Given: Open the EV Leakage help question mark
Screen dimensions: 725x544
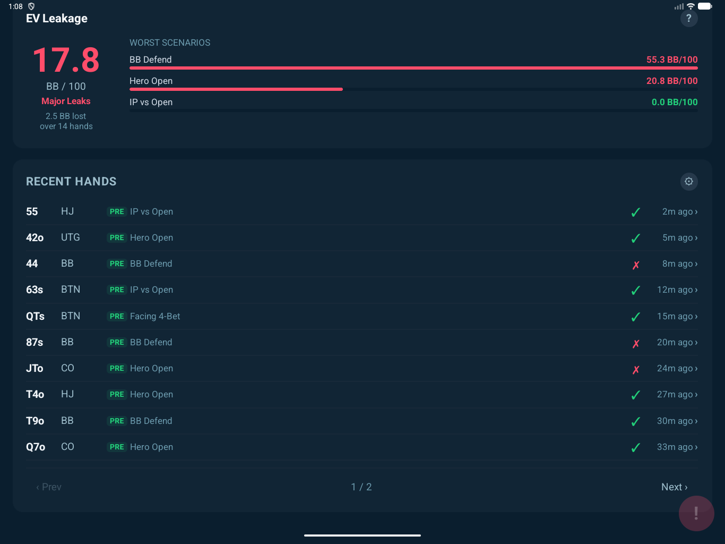Looking at the screenshot, I should [688, 19].
